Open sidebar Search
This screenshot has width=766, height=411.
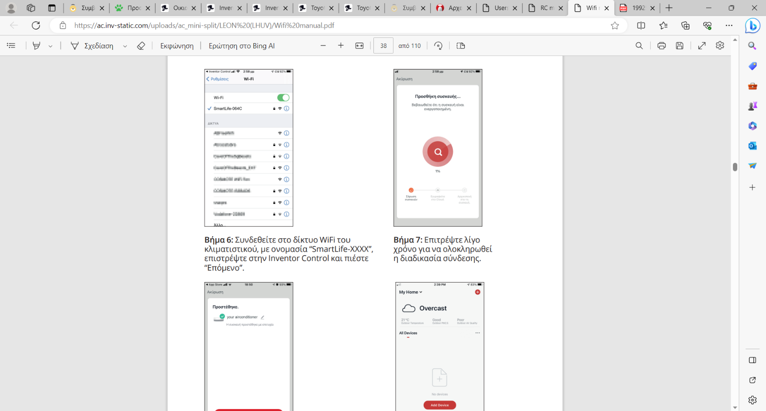[x=753, y=46]
